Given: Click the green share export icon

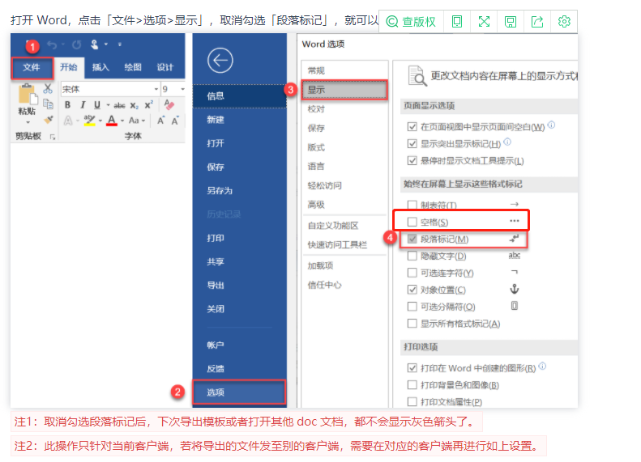Looking at the screenshot, I should point(537,21).
